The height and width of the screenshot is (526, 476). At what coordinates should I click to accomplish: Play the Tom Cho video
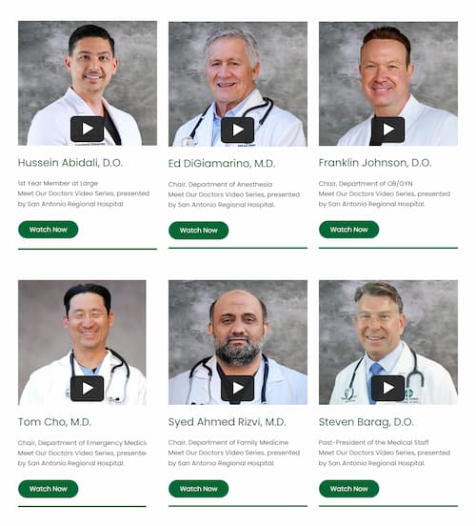(88, 389)
